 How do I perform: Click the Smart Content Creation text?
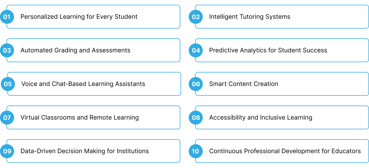coord(244,84)
